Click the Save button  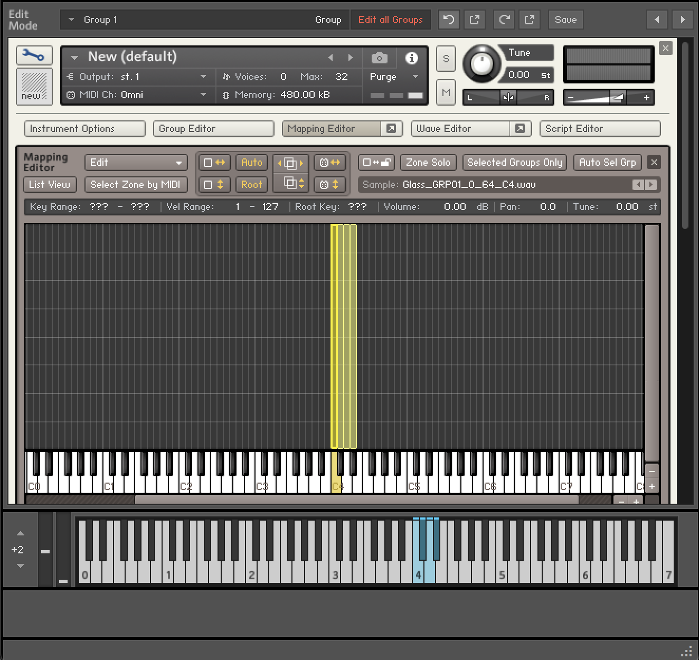point(565,20)
